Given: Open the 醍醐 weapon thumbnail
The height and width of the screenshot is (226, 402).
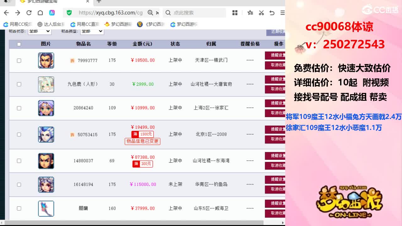Looking at the screenshot, I should tap(46, 209).
